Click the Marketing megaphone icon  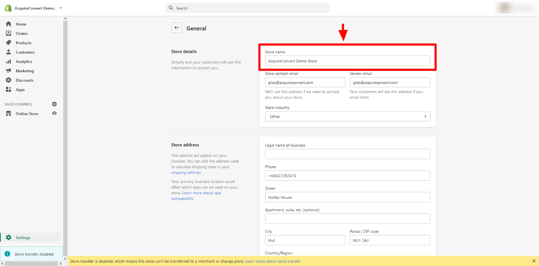click(9, 71)
